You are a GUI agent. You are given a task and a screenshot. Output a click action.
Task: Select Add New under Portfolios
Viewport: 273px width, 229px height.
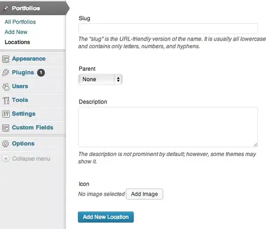16,32
